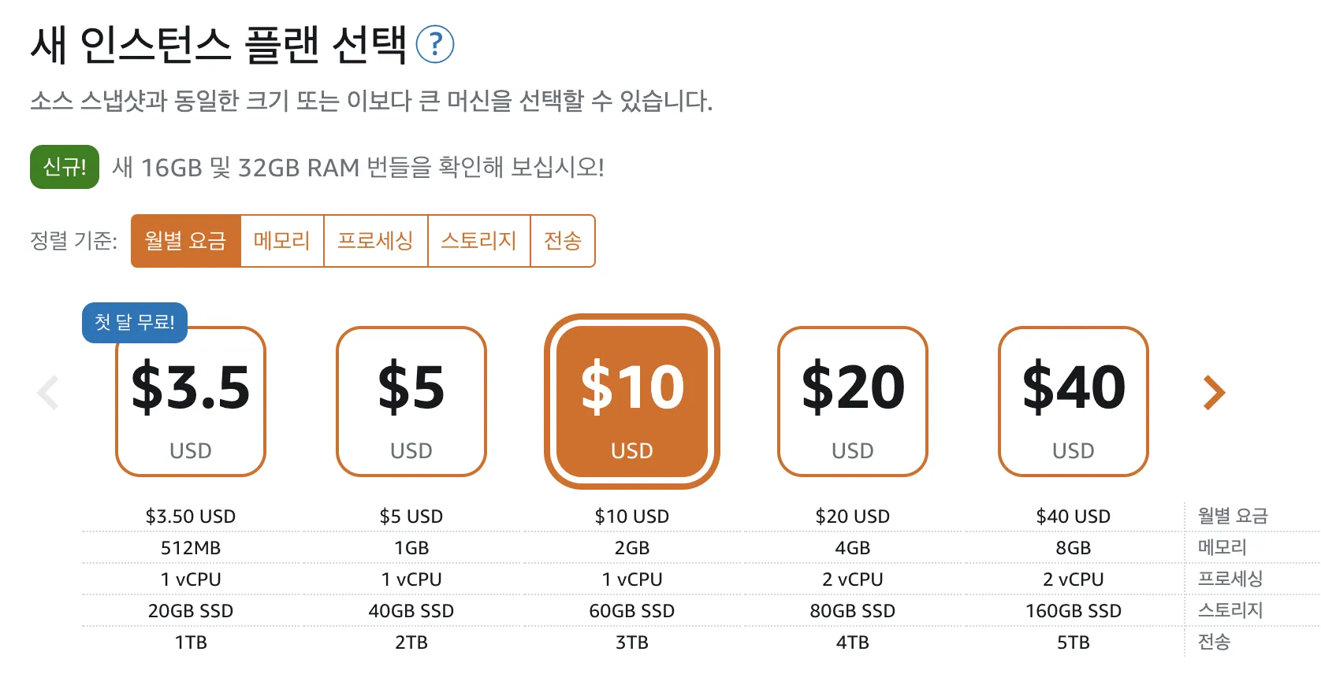Click the help question mark icon
This screenshot has height=696, width=1321.
click(x=434, y=44)
